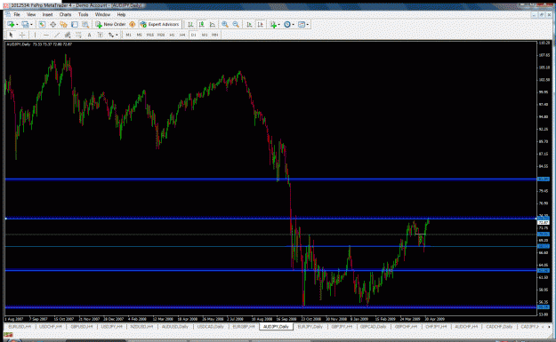Select the Crosshair tool
The height and width of the screenshot is (342, 556).
(22, 35)
